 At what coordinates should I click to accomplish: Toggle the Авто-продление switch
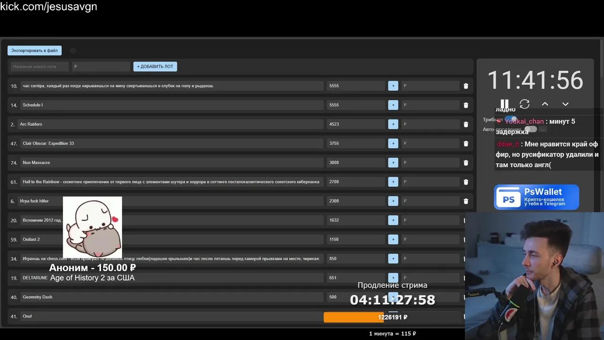530,129
